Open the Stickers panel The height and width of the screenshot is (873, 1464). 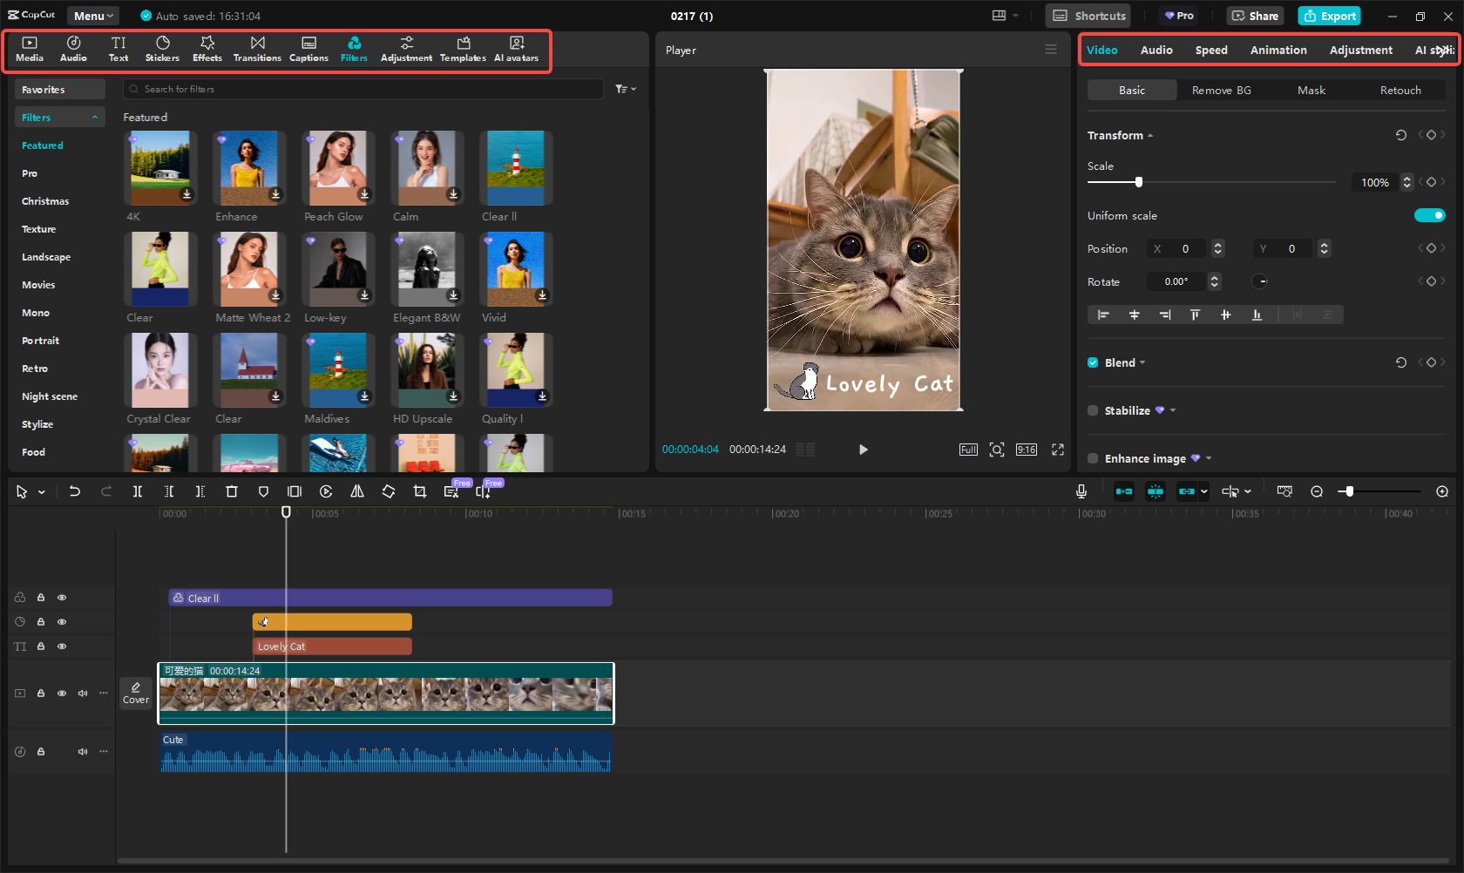click(162, 49)
